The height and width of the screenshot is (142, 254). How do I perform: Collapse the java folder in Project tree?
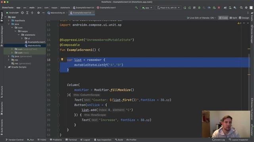9,24
